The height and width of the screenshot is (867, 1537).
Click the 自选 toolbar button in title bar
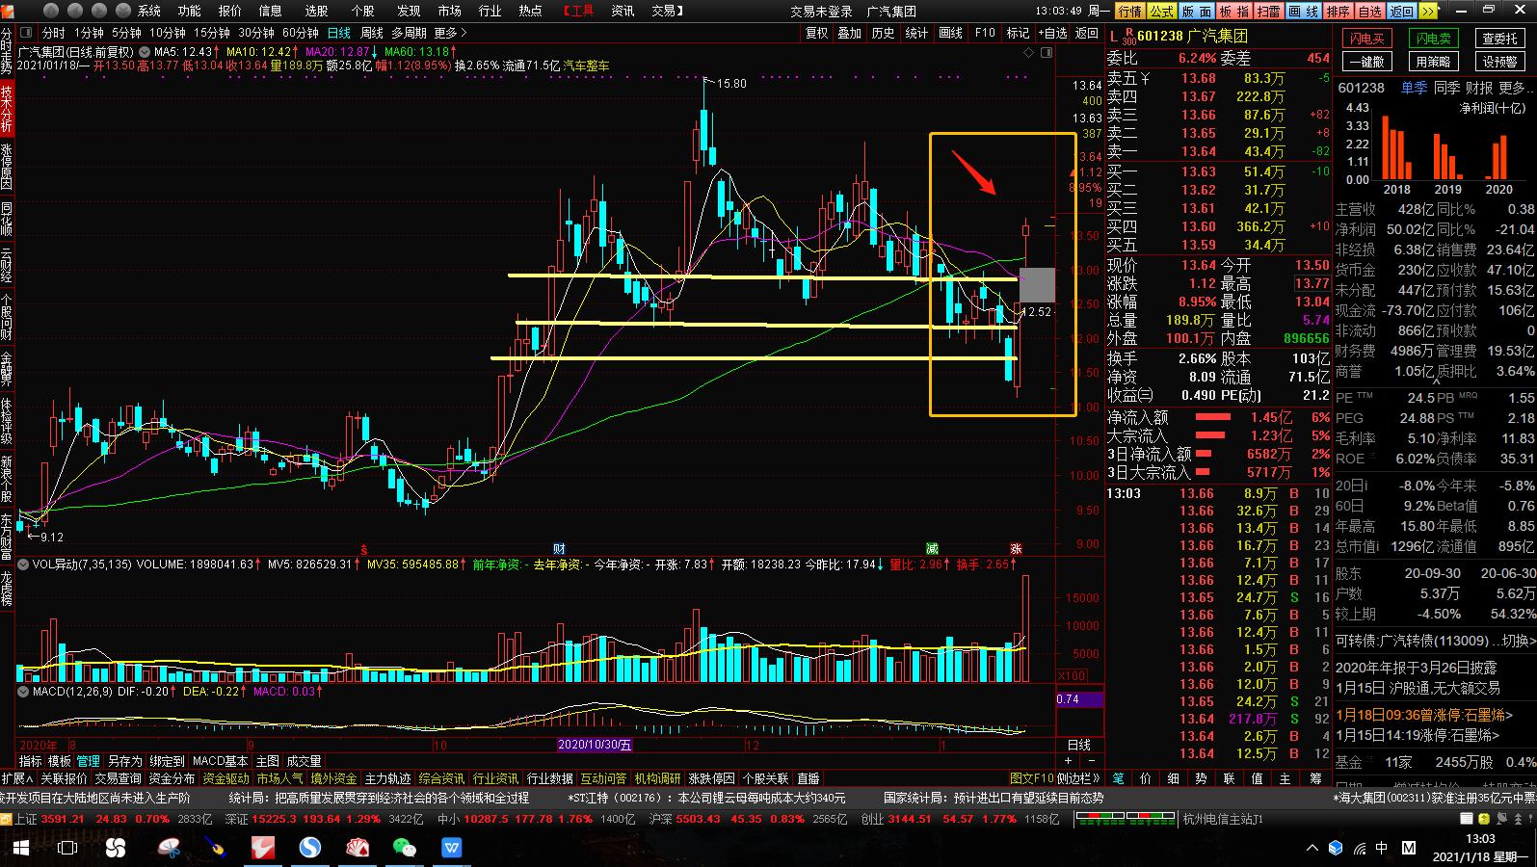click(1370, 11)
